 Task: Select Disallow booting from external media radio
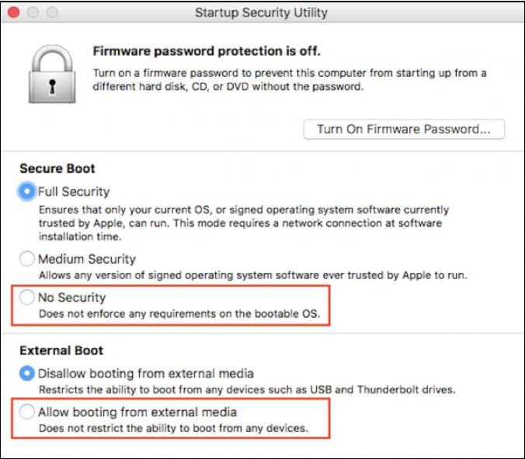click(x=26, y=374)
